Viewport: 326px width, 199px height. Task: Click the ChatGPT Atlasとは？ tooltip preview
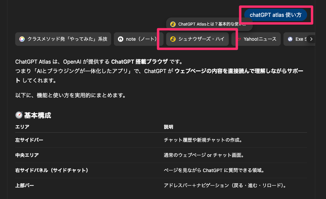[209, 24]
